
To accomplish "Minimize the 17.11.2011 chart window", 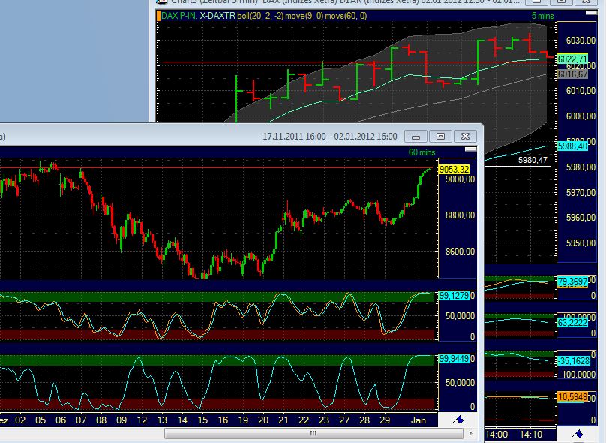I will (x=415, y=137).
